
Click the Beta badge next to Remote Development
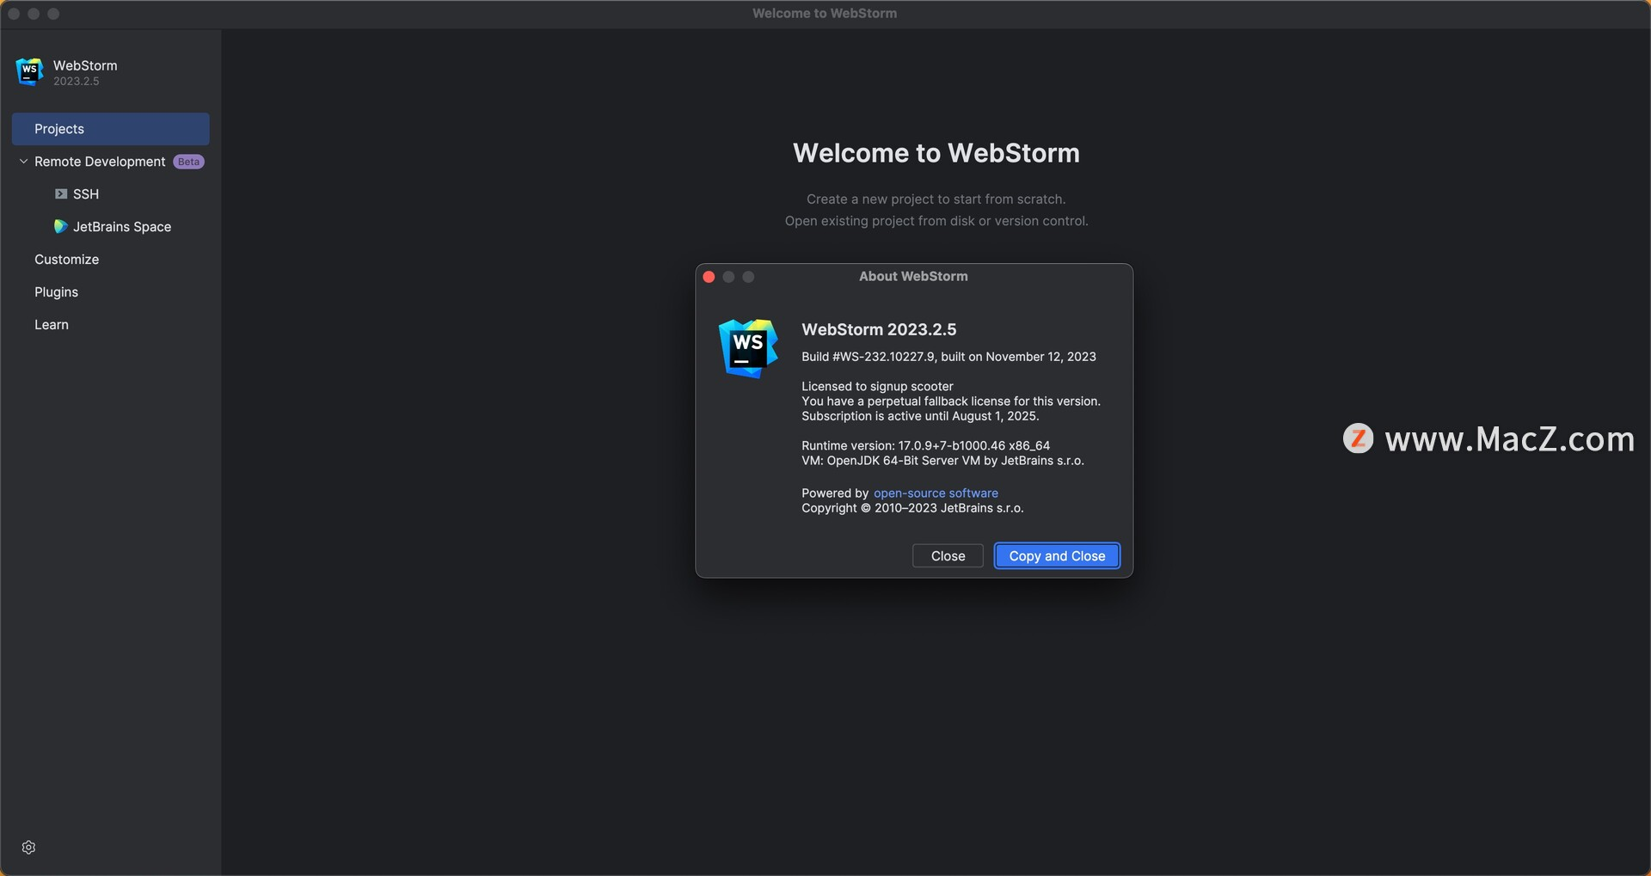[x=188, y=162]
